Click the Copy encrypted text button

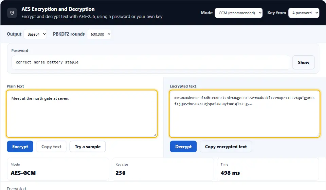tap(226, 147)
